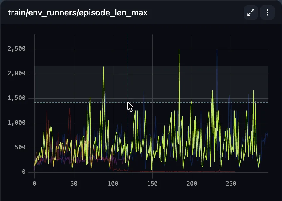Click the yellow peak near step 184
The image size is (282, 201).
[179, 49]
